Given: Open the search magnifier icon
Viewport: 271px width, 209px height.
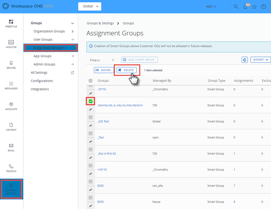Looking at the screenshot, I should point(236,6).
